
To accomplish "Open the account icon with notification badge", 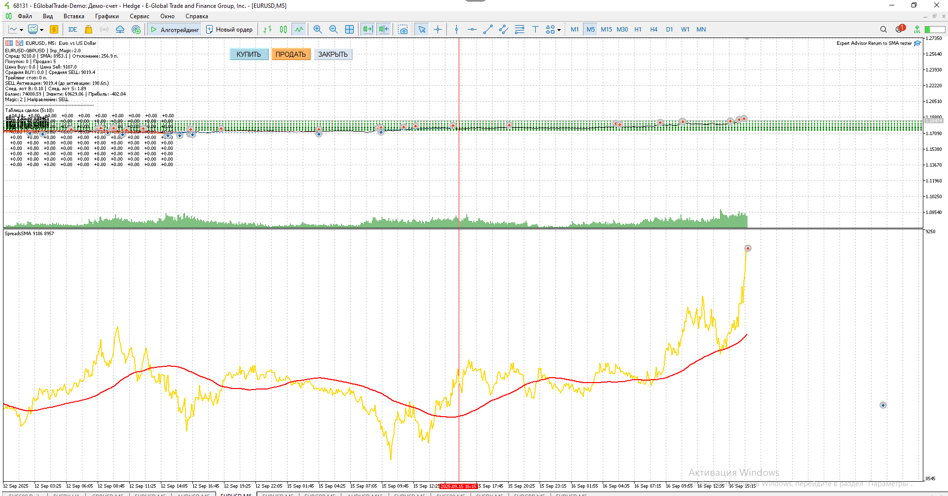I will tap(900, 29).
